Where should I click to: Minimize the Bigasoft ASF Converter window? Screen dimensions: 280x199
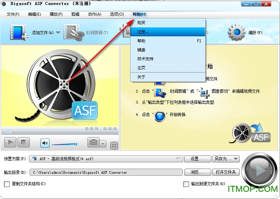tap(246, 4)
